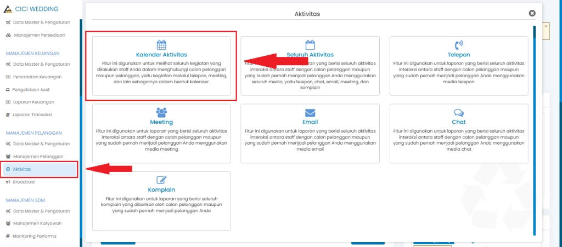
Task: Click the Meeting group icon
Action: click(x=161, y=112)
